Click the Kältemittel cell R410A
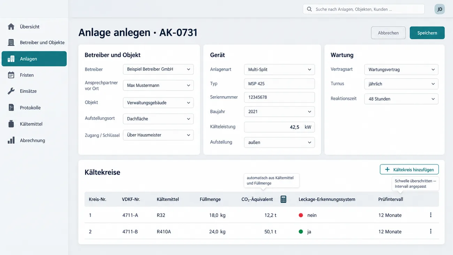Viewport: 453px width, 255px height. (164, 232)
